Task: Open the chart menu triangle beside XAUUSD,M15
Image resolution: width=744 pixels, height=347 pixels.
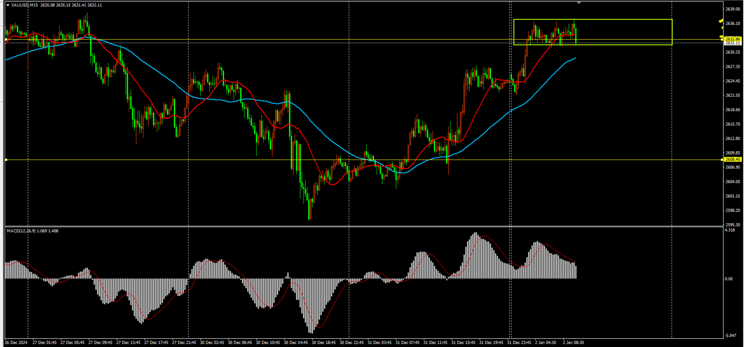Action: point(8,5)
